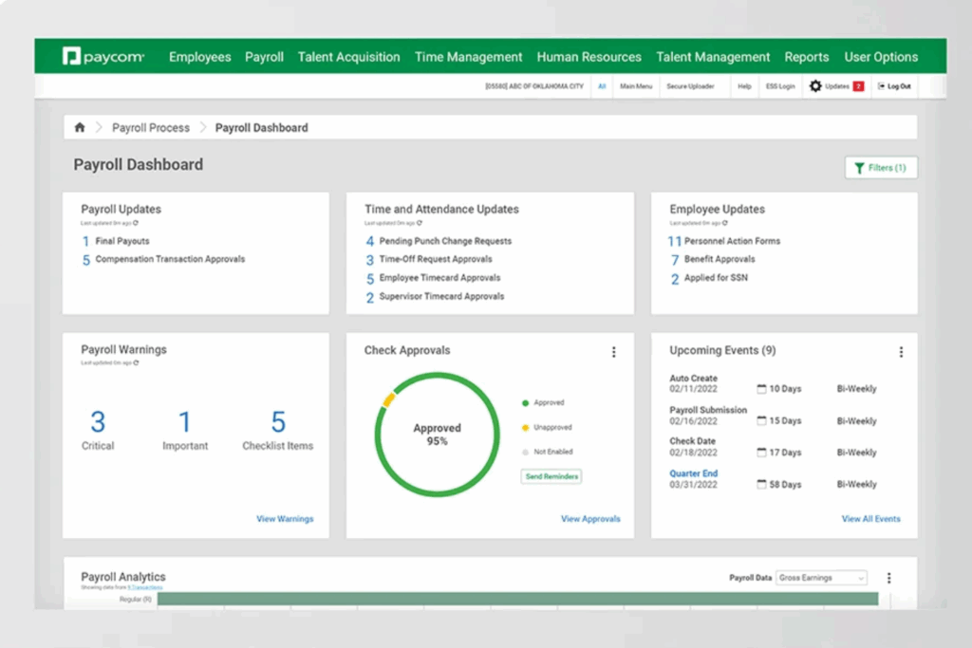
Task: Open the Time Management menu
Action: click(469, 57)
